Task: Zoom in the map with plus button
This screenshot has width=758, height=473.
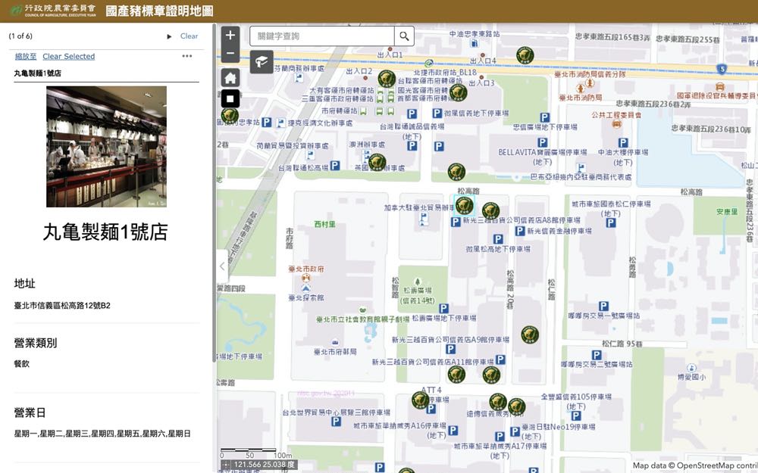Action: [230, 36]
